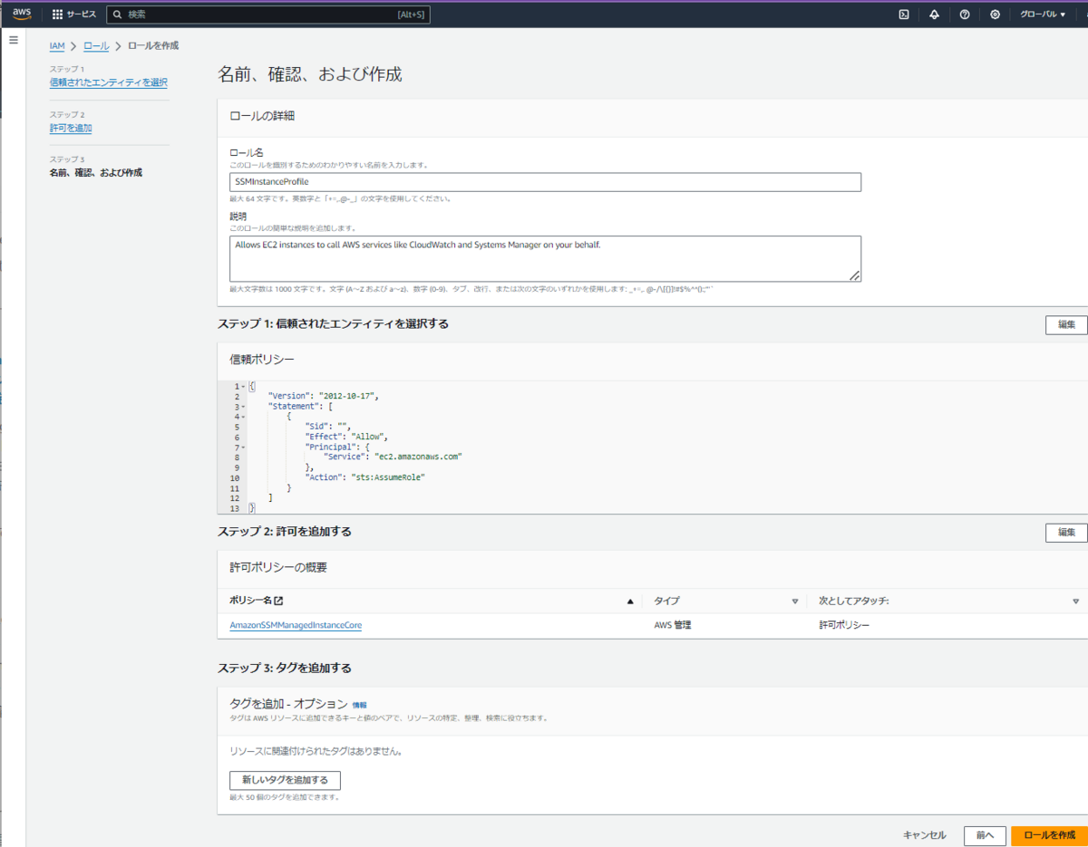Click "sts:AssumeRole" in trust policy
The image size is (1088, 847).
387,476
